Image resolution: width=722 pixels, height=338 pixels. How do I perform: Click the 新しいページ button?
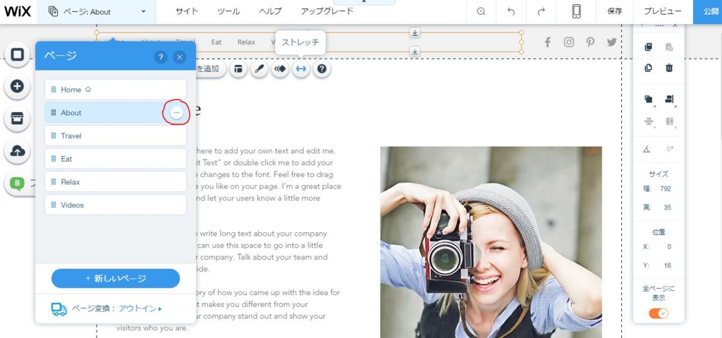(x=116, y=279)
